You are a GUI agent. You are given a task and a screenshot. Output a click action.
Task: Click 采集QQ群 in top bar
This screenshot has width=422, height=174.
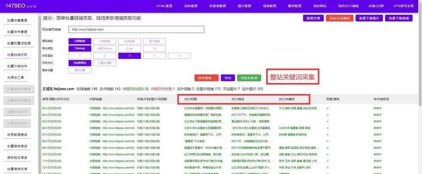click(x=376, y=6)
